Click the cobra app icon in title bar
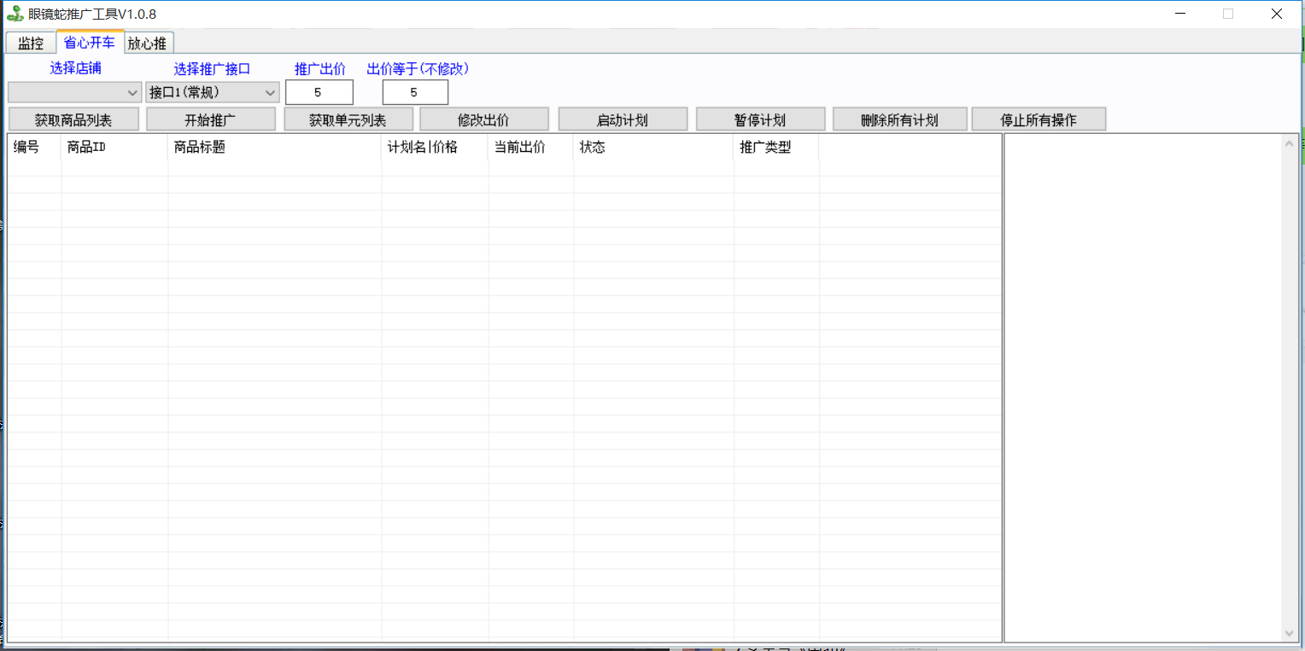This screenshot has width=1305, height=651. click(15, 14)
